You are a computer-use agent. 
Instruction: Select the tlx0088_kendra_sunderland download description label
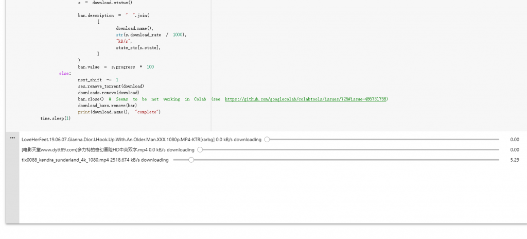(x=95, y=160)
